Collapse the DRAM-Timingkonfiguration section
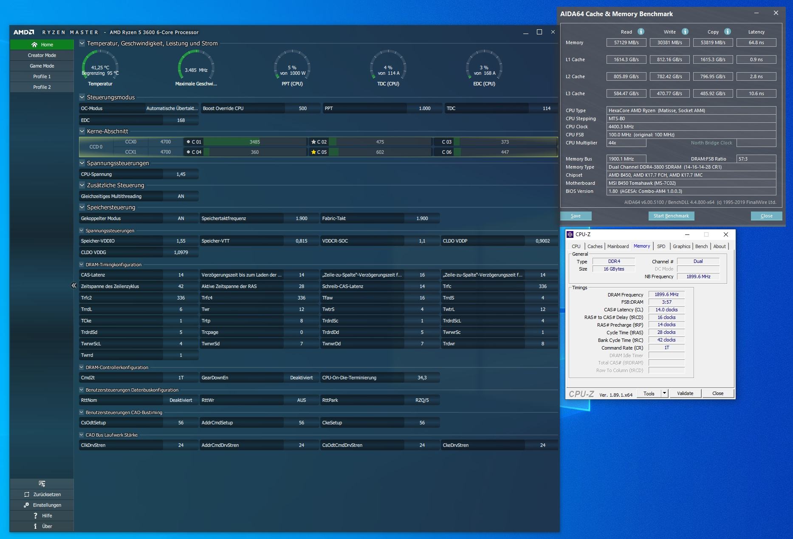 82,265
